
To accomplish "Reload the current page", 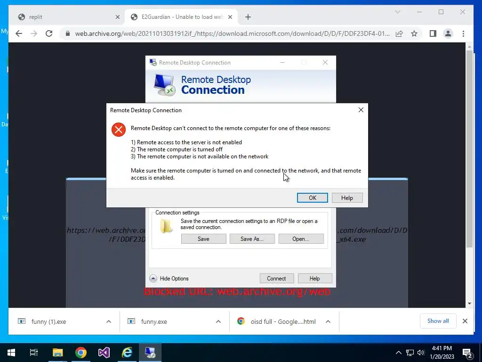I will pos(49,33).
